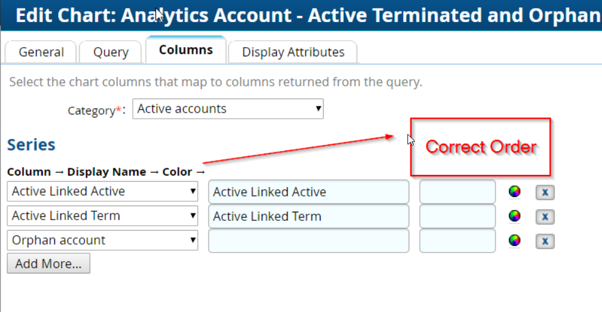Remove the Active Linked Term series row
602x312 pixels.
coord(544,217)
